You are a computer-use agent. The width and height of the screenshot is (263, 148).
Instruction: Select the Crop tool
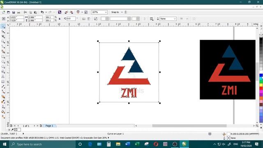pos(3,37)
